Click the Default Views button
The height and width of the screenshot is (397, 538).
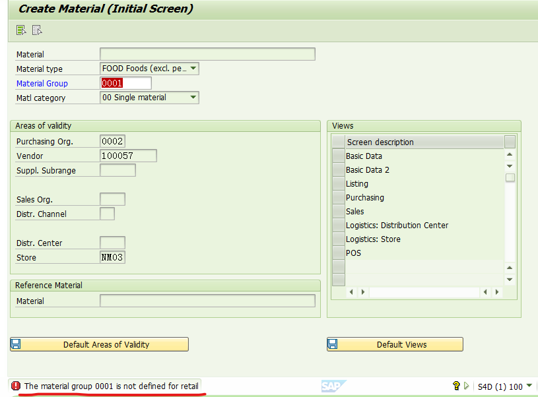click(395, 344)
